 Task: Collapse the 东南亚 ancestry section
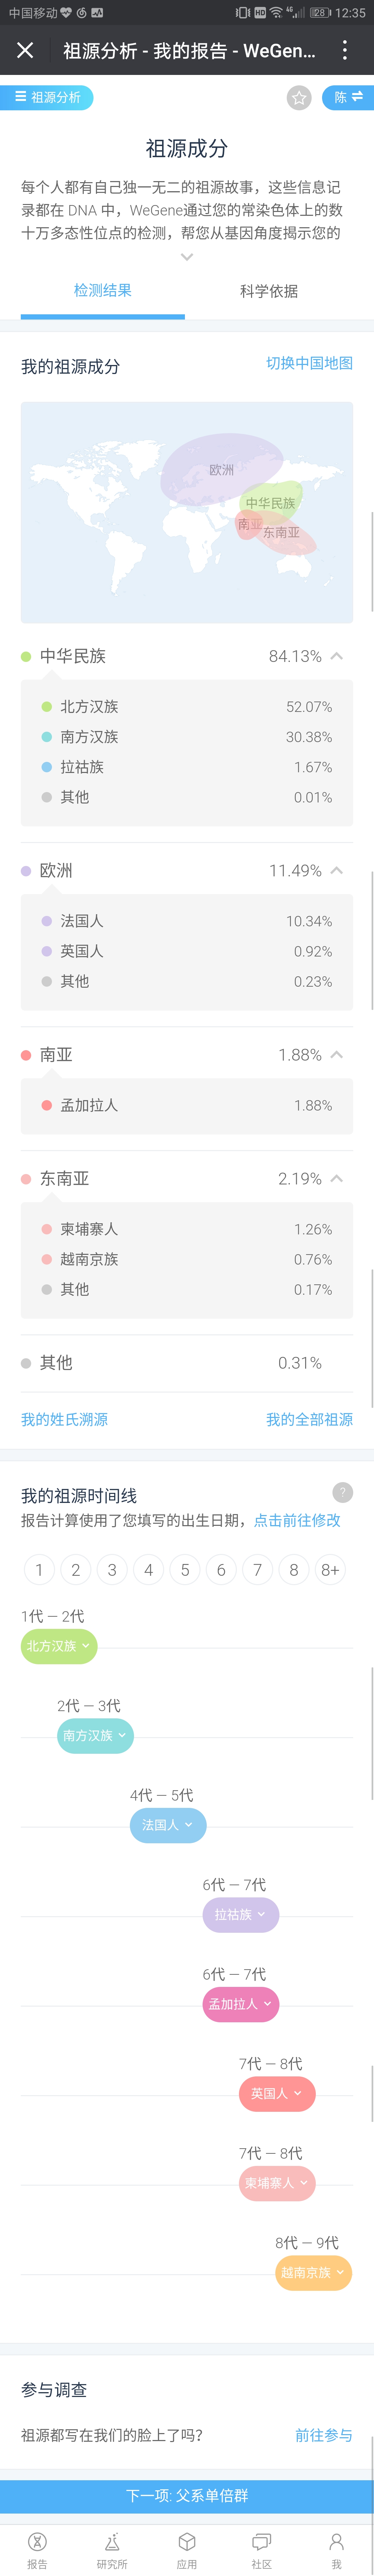(337, 1178)
